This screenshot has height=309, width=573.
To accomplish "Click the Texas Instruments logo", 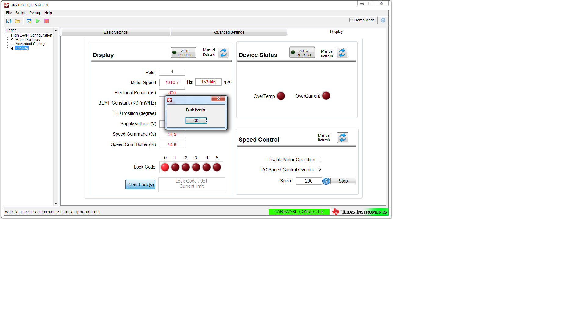I will (x=359, y=212).
